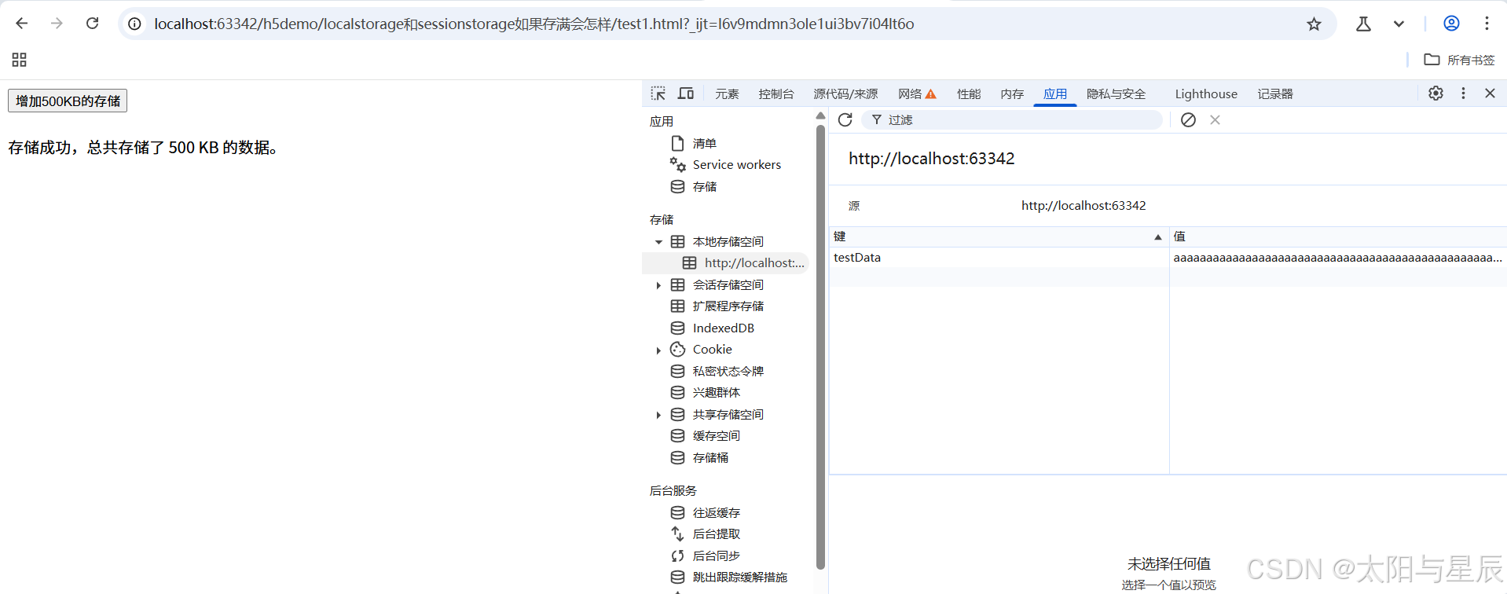1507x594 pixels.
Task: Open 存储 under the 应用 section
Action: point(705,187)
